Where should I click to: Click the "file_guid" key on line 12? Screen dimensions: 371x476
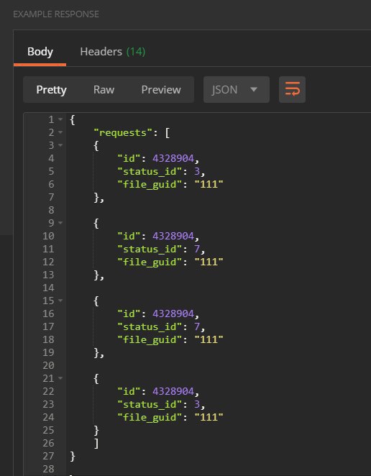[x=150, y=262]
